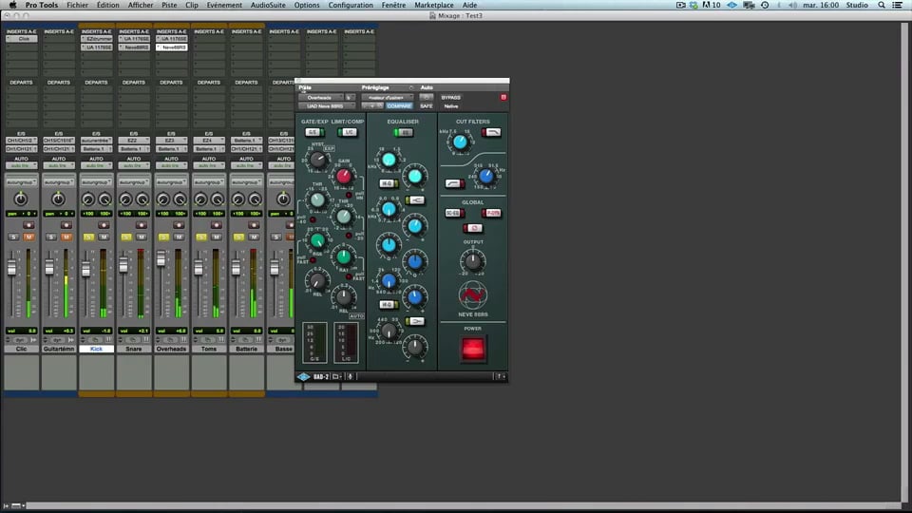
Task: Click the pan knob on Guitarélmn track
Action: pos(58,199)
